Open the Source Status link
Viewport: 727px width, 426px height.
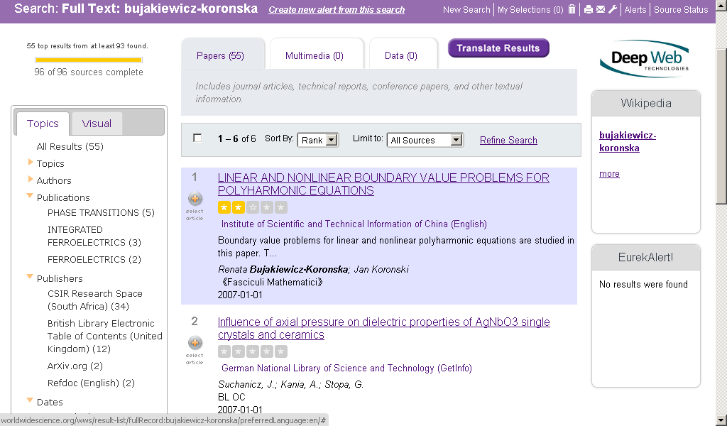click(x=681, y=10)
